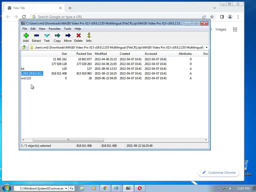Switch to the Chrome taskbar button
The image size is (256, 192).
[105, 188]
